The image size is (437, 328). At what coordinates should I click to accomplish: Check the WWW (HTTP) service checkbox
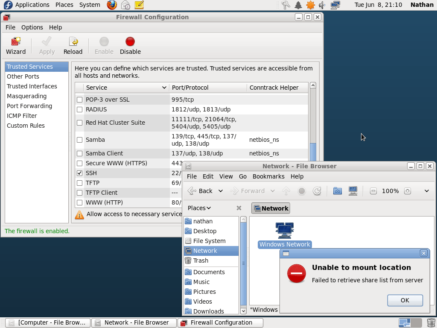79,202
